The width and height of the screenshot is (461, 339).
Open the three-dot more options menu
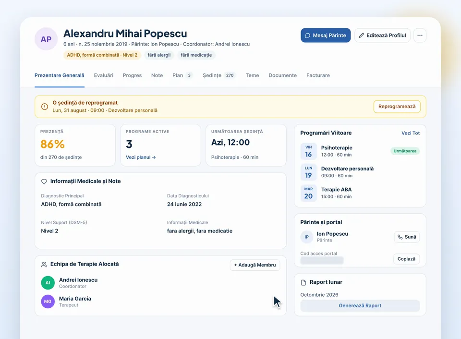point(420,35)
